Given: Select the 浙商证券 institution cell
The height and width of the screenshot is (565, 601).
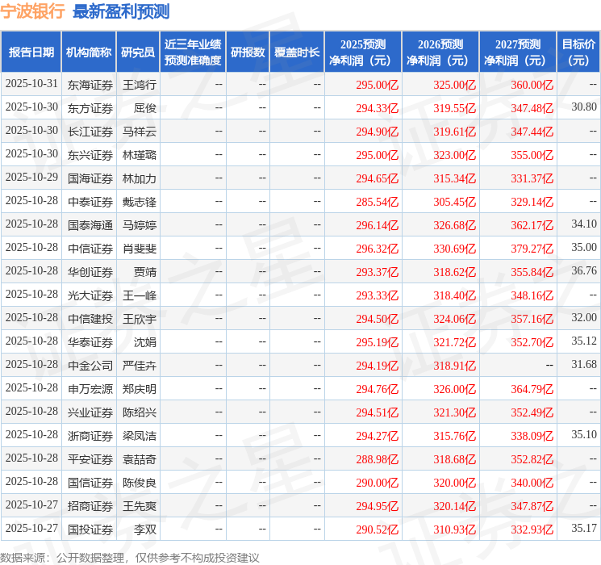Looking at the screenshot, I should pyautogui.click(x=90, y=436).
